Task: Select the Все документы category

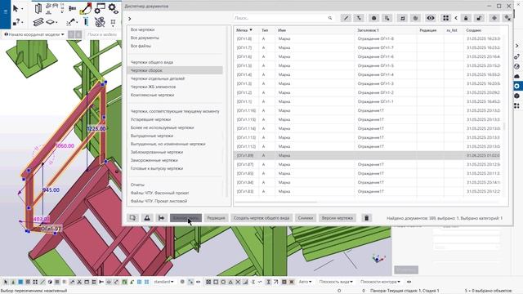Action: [145, 38]
